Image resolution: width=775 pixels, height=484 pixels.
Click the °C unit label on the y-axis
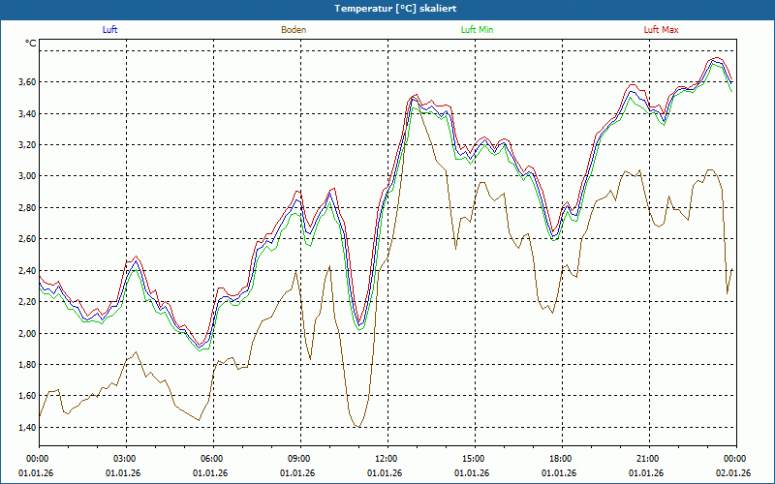click(x=30, y=44)
